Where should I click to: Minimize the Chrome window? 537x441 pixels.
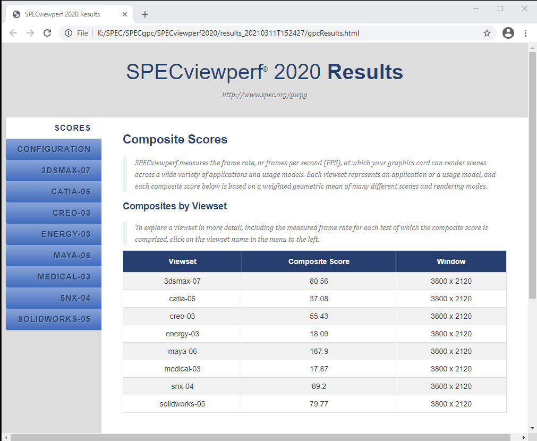[x=476, y=9]
